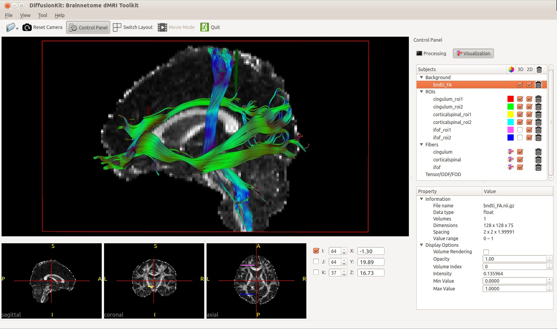
Task: Enable 3D visibility for ifof_roi1
Action: (x=520, y=130)
